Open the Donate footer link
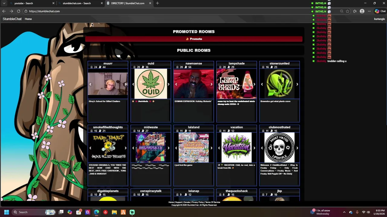 pyautogui.click(x=187, y=202)
